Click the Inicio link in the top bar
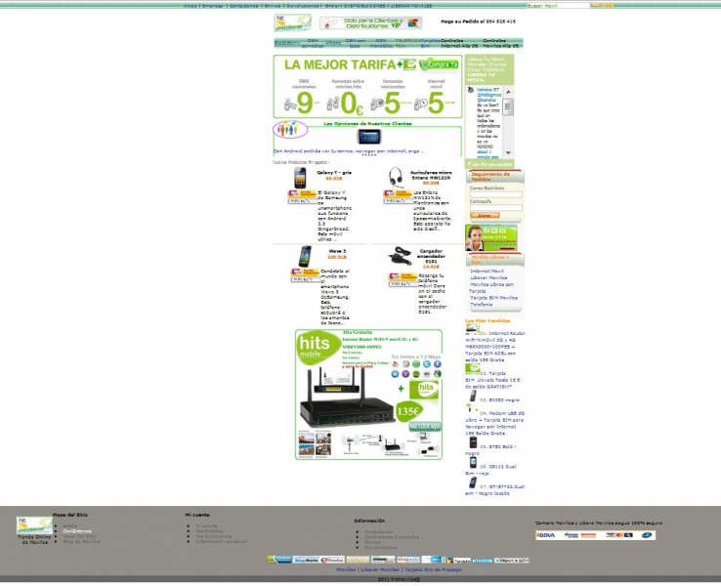Viewport: 721px width, 586px height. click(x=190, y=6)
